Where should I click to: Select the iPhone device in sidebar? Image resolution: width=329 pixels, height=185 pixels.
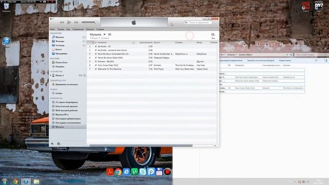60,76
